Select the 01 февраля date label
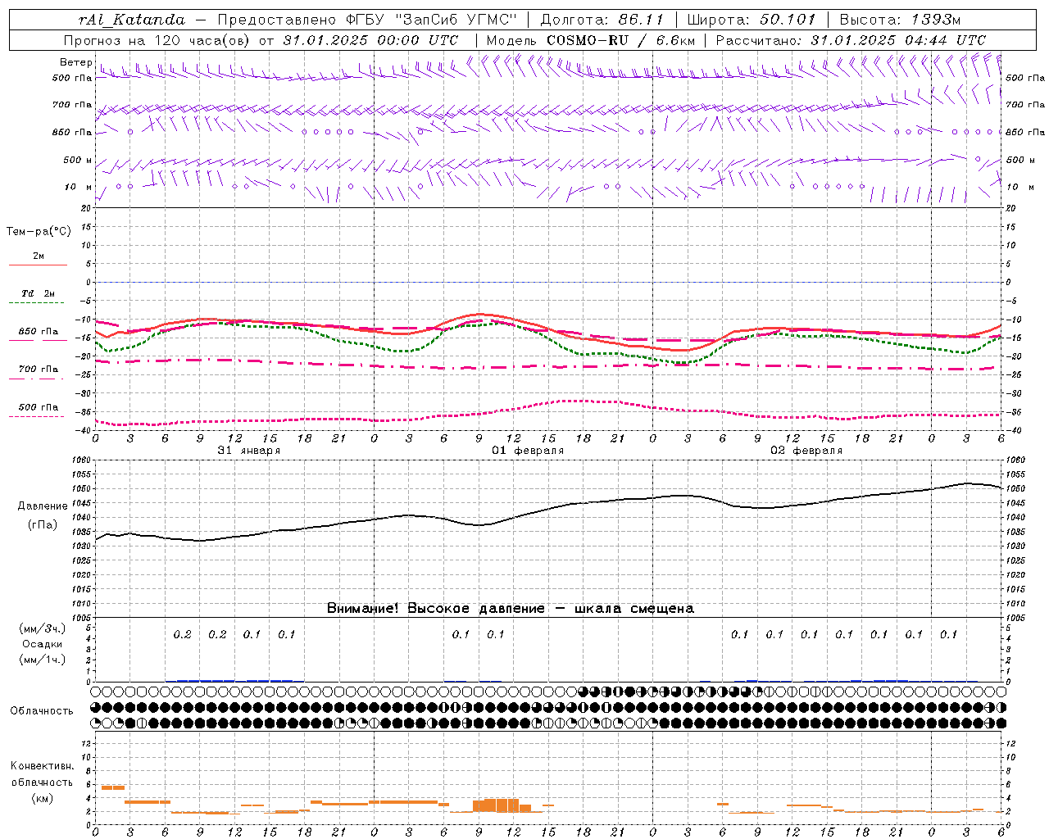The height and width of the screenshot is (839, 1049). pos(528,451)
